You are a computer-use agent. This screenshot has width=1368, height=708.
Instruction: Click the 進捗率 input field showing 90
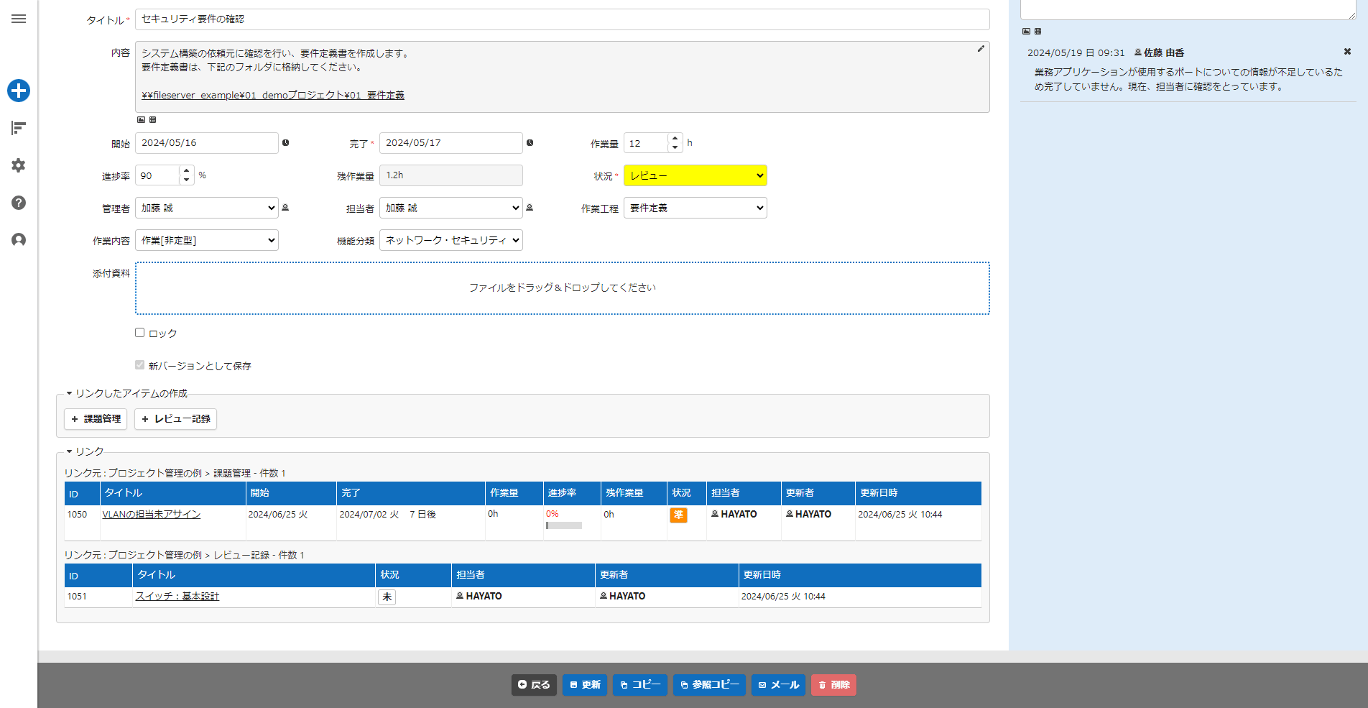[x=157, y=175]
